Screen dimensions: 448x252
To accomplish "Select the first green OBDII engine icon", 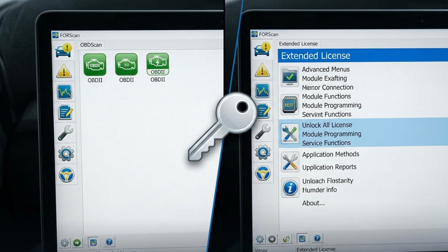I will [x=94, y=65].
